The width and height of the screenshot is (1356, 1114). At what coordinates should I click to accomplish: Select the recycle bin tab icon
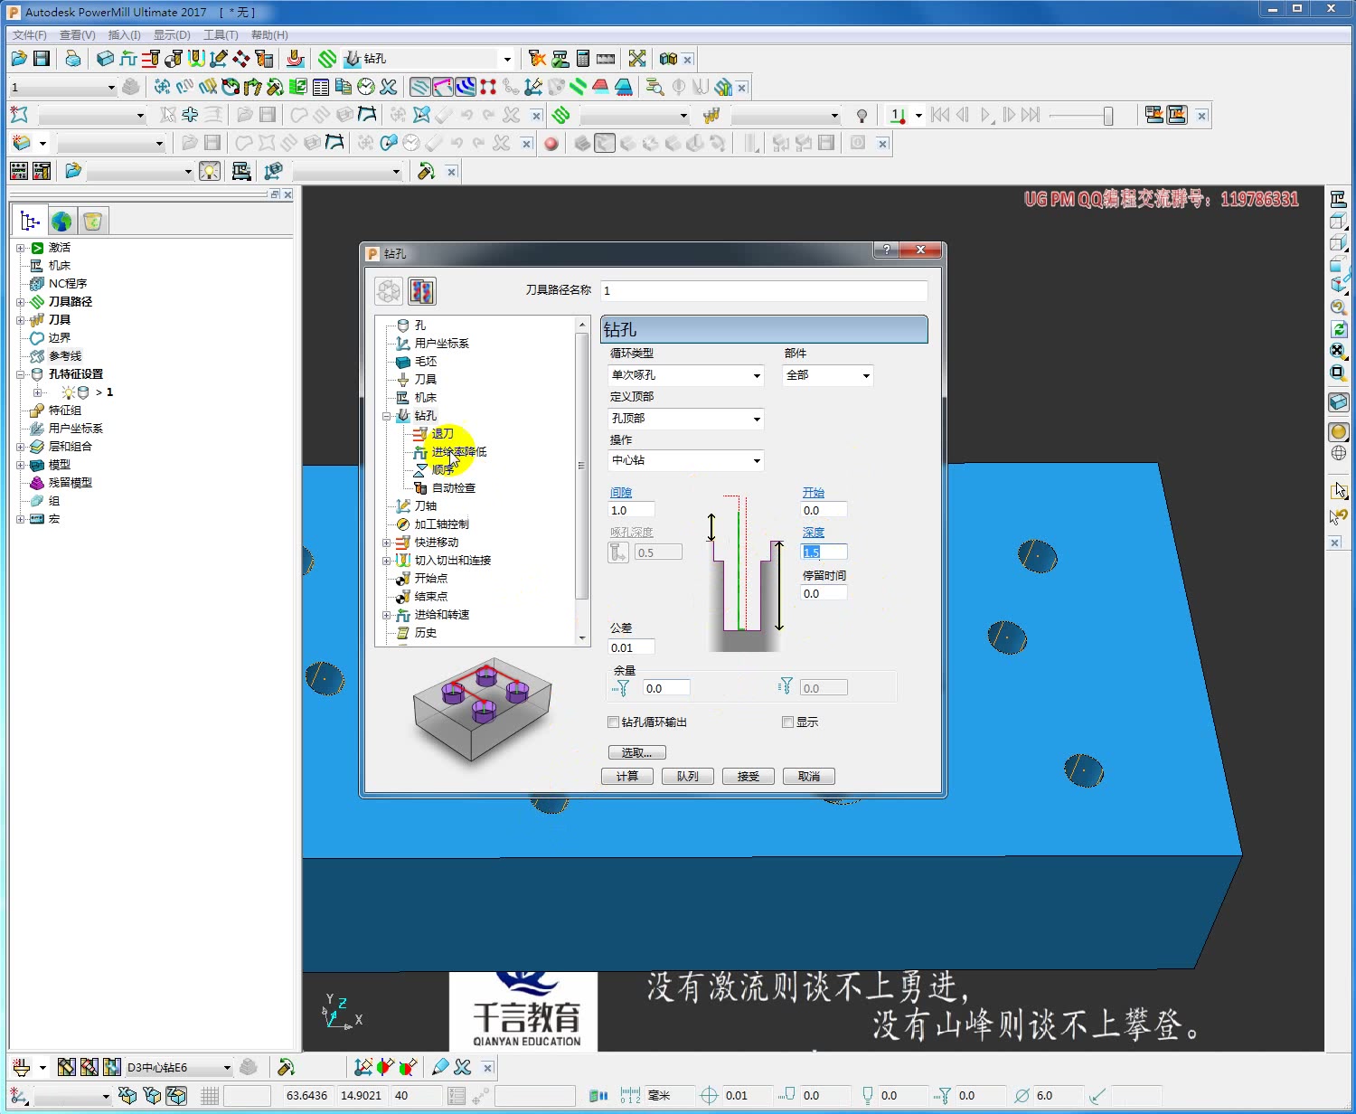[x=92, y=221]
